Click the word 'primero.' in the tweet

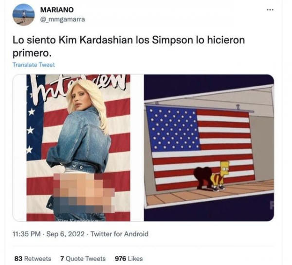pyautogui.click(x=32, y=53)
